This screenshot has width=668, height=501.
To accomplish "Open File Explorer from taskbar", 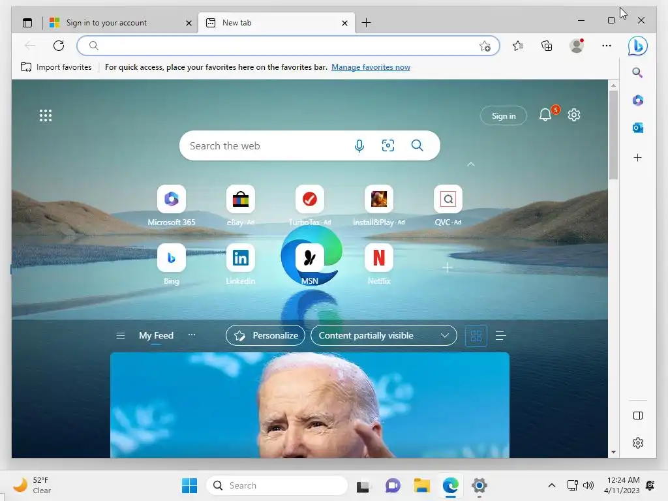I will click(421, 485).
